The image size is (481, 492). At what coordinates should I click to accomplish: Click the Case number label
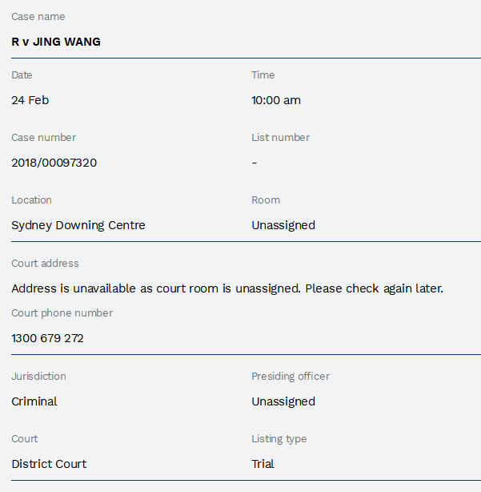pos(43,138)
